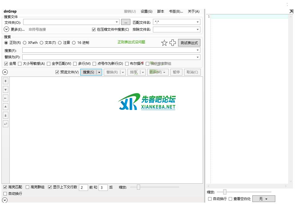Click the double-down arrow navigation icon
The width and height of the screenshot is (295, 204).
point(5,81)
